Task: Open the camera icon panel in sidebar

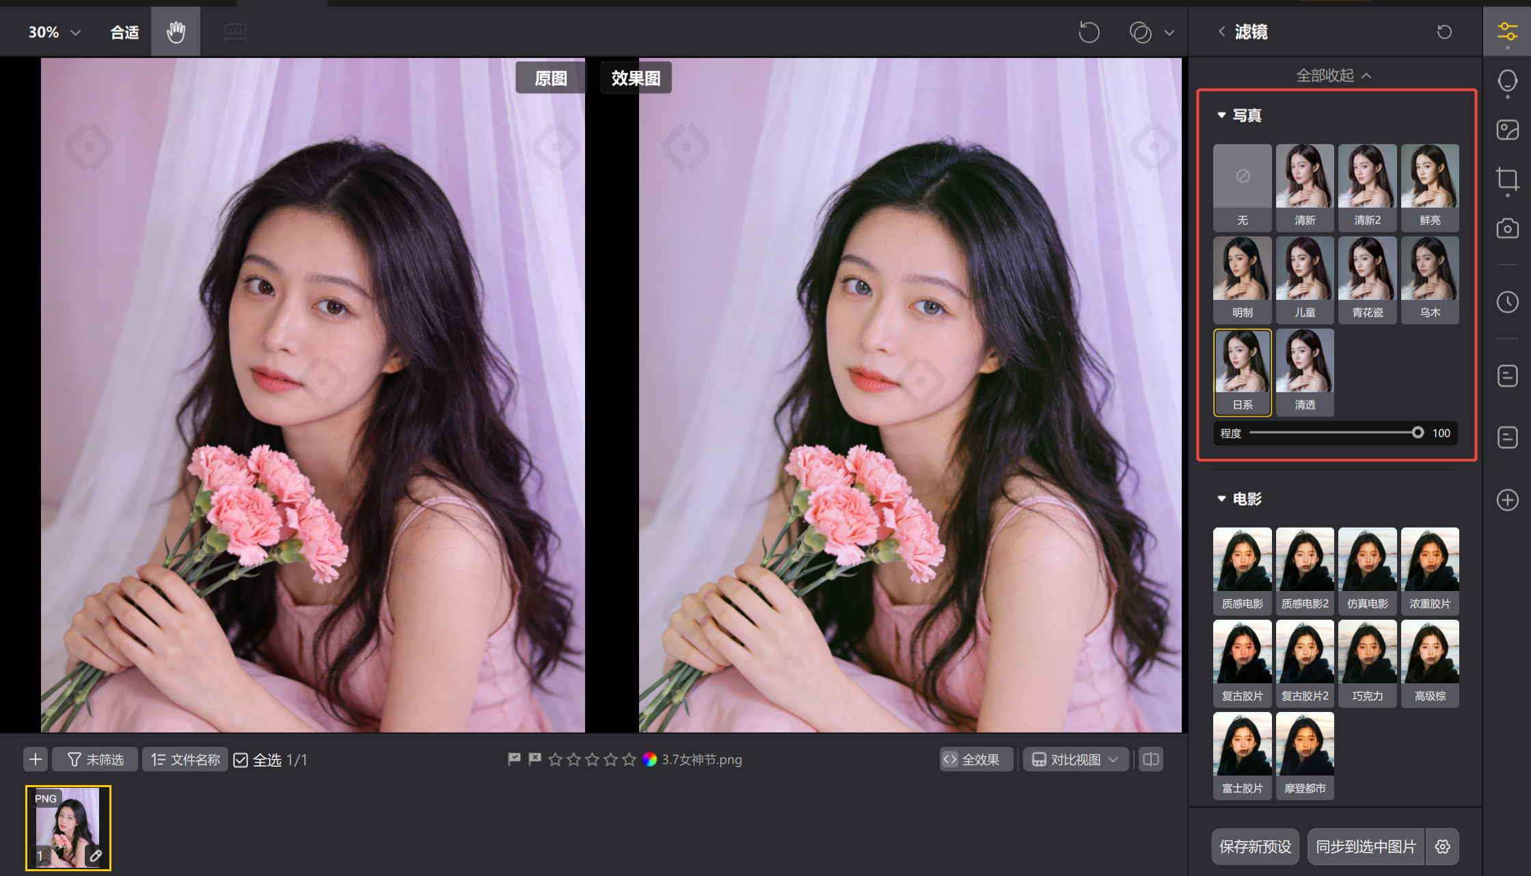Action: pos(1507,228)
